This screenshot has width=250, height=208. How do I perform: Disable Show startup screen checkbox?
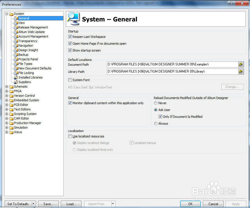tap(70, 50)
